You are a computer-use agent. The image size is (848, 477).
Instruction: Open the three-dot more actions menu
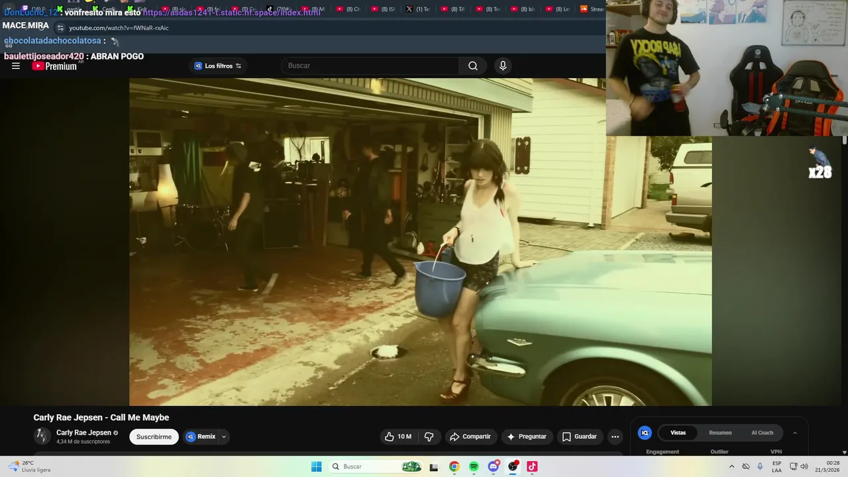(x=615, y=437)
